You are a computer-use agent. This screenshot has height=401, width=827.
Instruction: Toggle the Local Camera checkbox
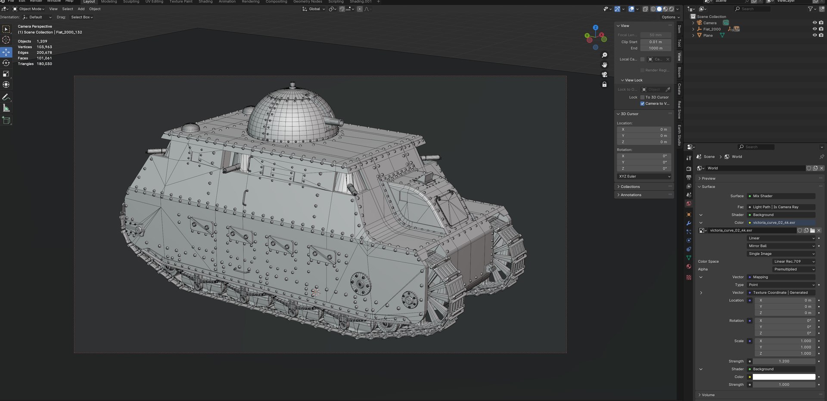tap(642, 59)
